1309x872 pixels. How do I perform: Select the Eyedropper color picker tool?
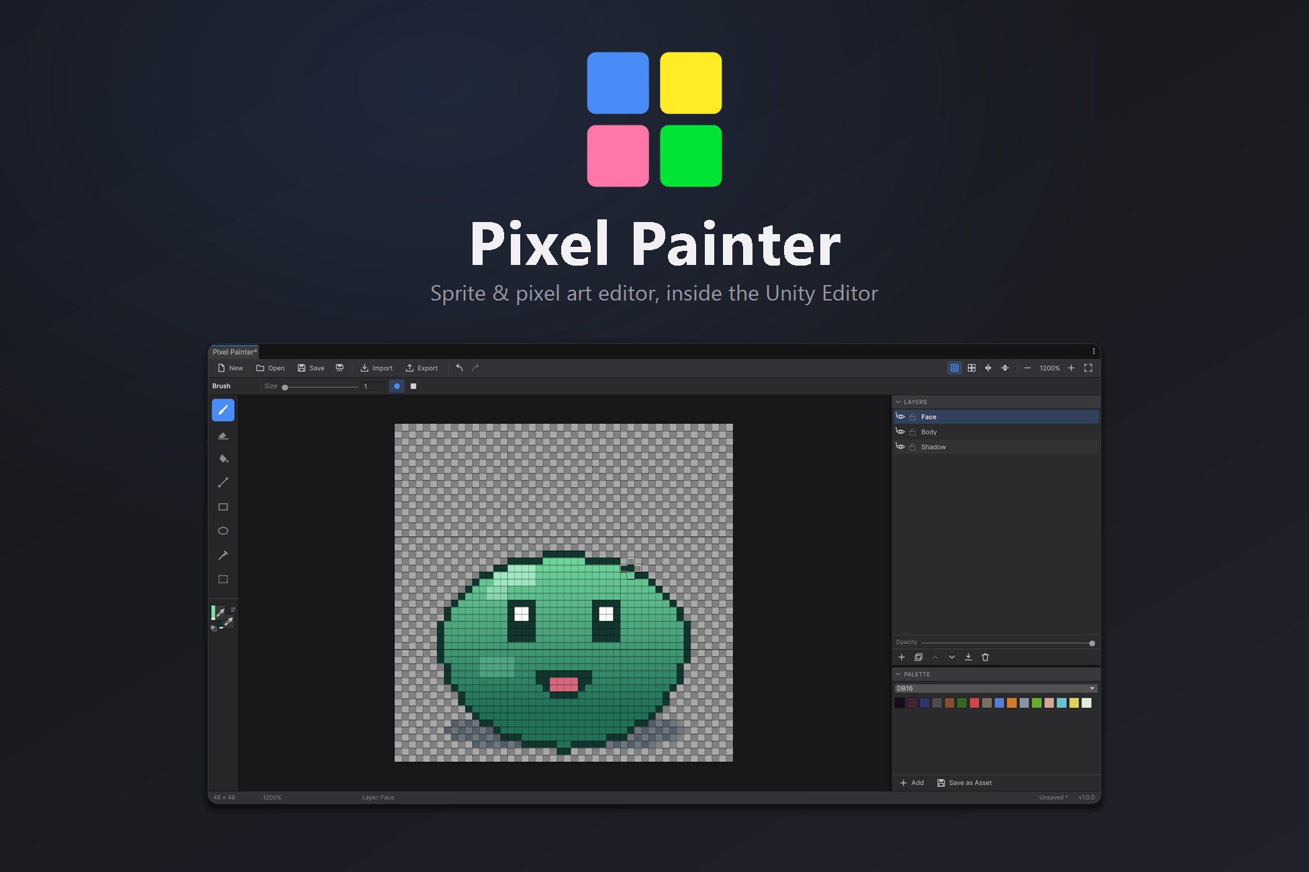[223, 555]
